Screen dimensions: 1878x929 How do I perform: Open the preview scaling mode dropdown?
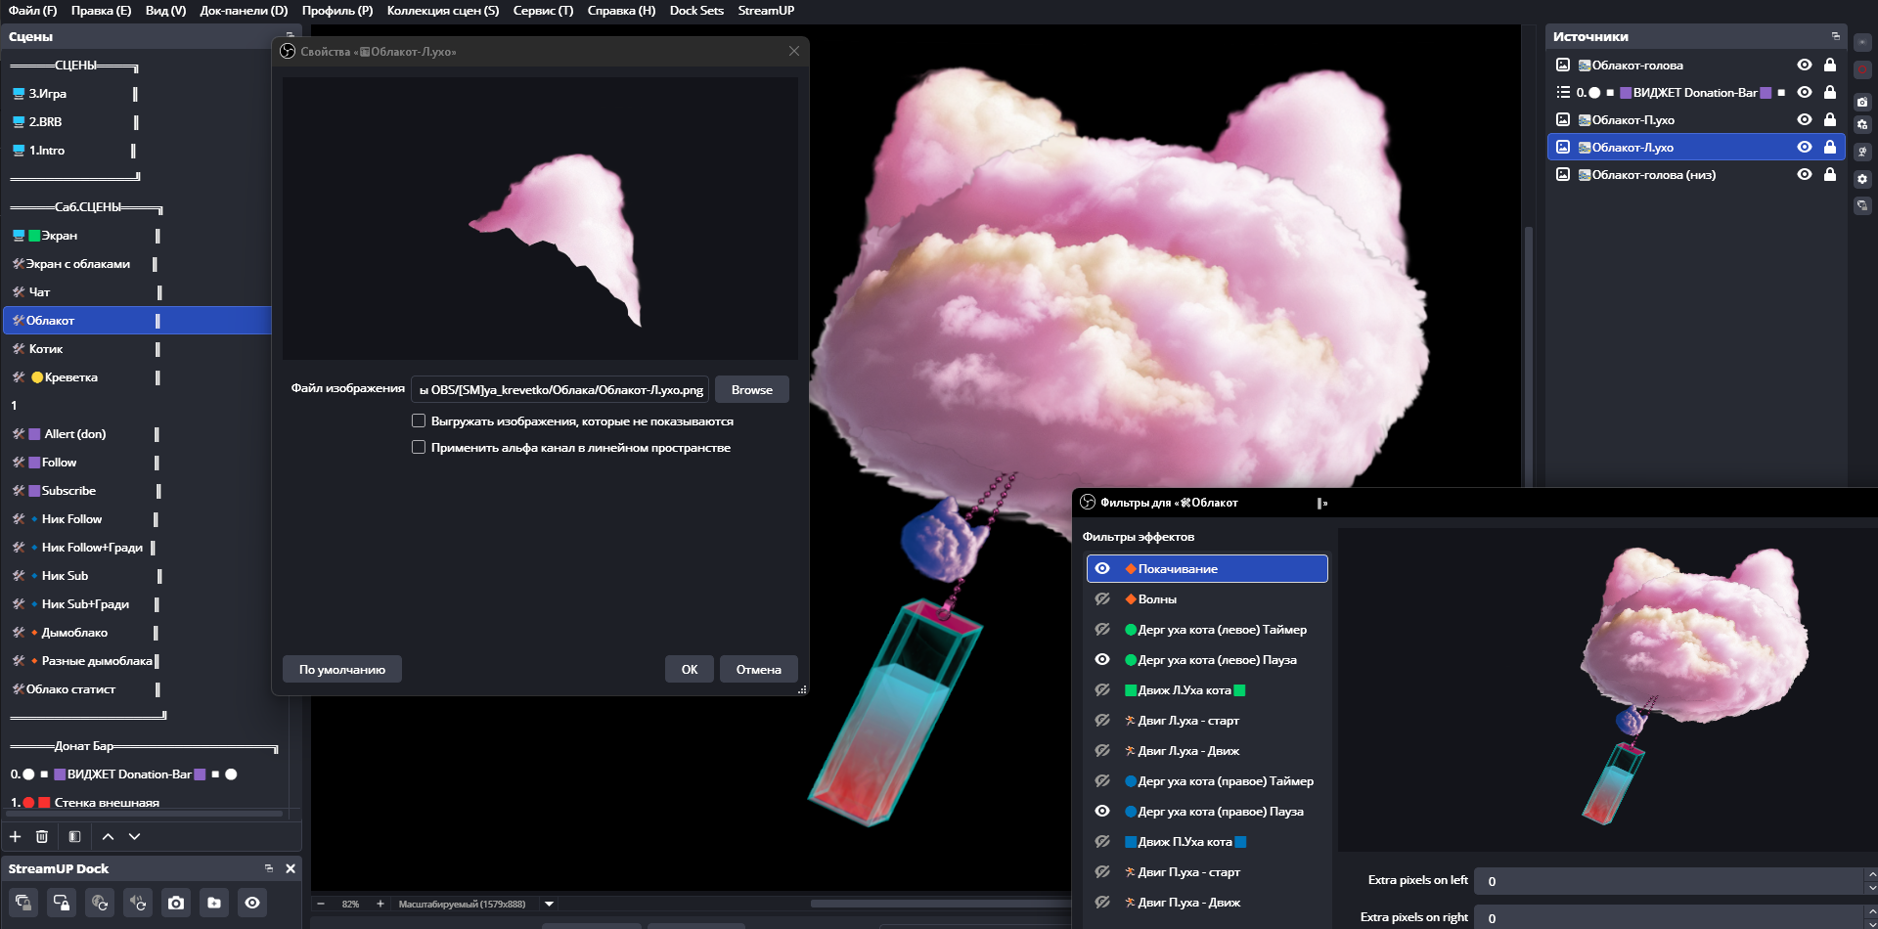(549, 904)
